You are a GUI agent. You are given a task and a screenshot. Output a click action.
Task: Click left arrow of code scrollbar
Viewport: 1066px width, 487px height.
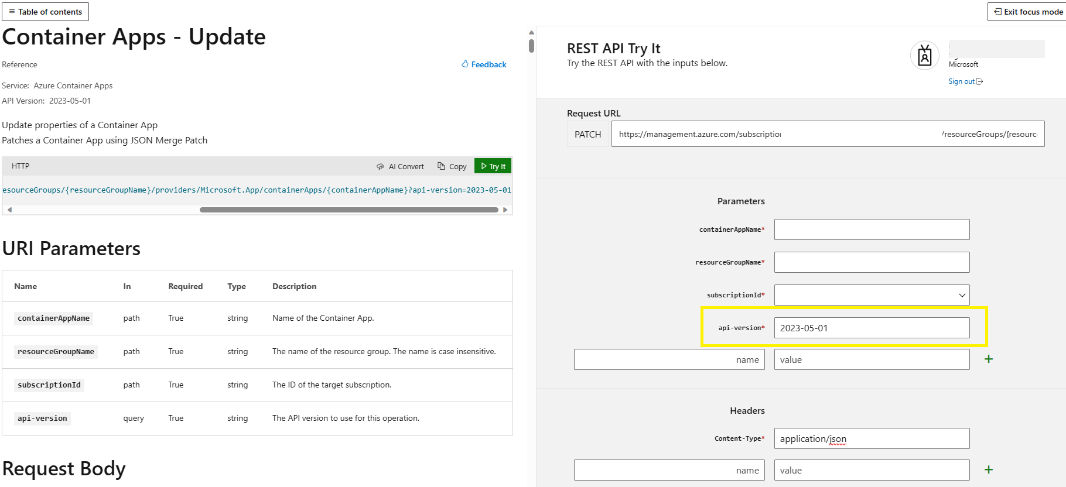(9, 210)
